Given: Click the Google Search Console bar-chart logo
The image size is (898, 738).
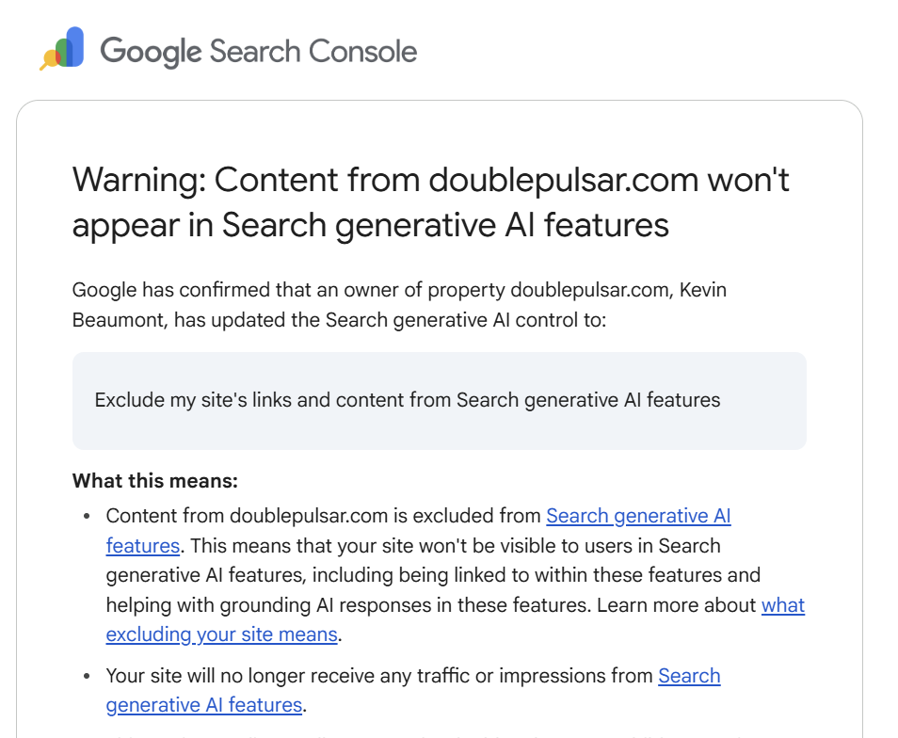Looking at the screenshot, I should (62, 49).
